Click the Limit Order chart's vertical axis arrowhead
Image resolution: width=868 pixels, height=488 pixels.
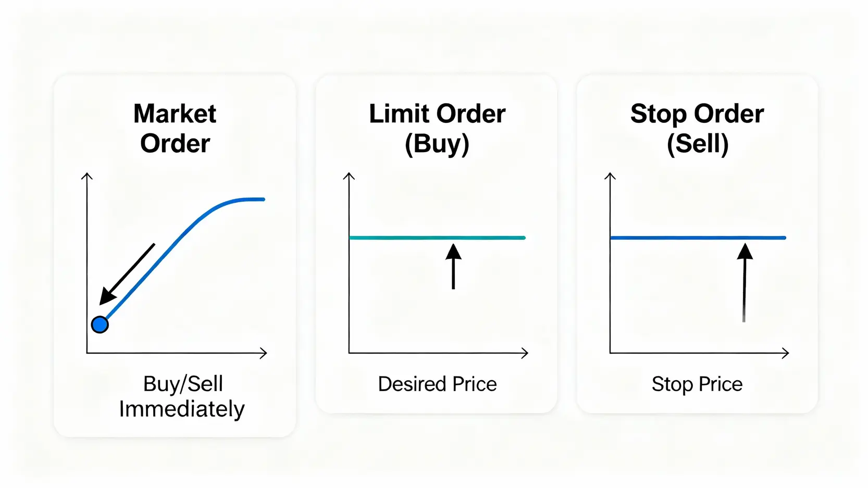(x=349, y=177)
